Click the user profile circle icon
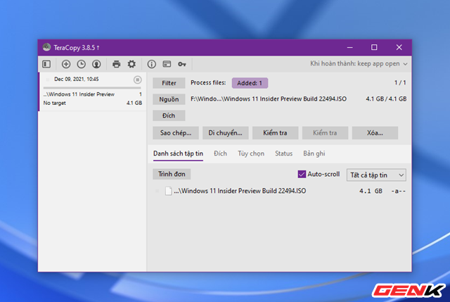Image resolution: width=450 pixels, height=302 pixels. click(96, 64)
